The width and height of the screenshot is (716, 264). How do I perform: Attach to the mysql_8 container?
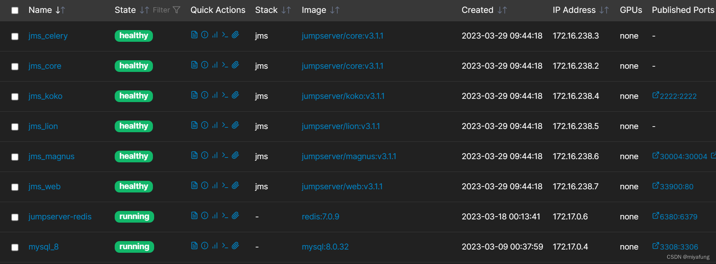235,246
